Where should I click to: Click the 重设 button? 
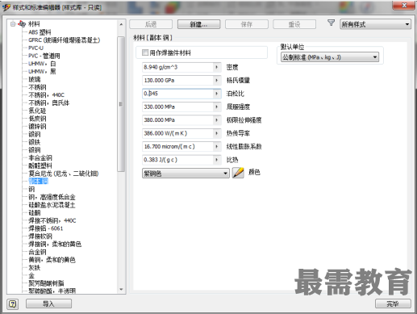pos(294,24)
